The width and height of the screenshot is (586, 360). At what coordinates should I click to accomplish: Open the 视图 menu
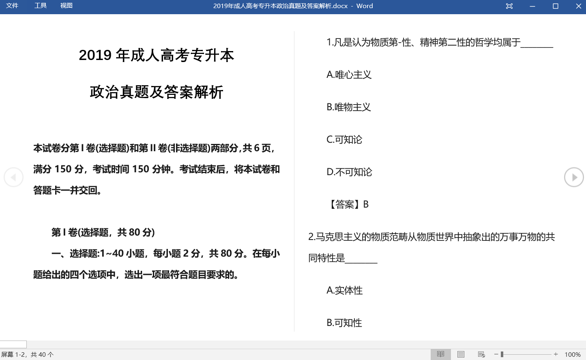point(66,6)
